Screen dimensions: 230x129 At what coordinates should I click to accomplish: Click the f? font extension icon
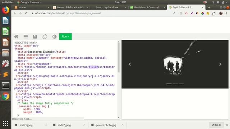pos(213,13)
